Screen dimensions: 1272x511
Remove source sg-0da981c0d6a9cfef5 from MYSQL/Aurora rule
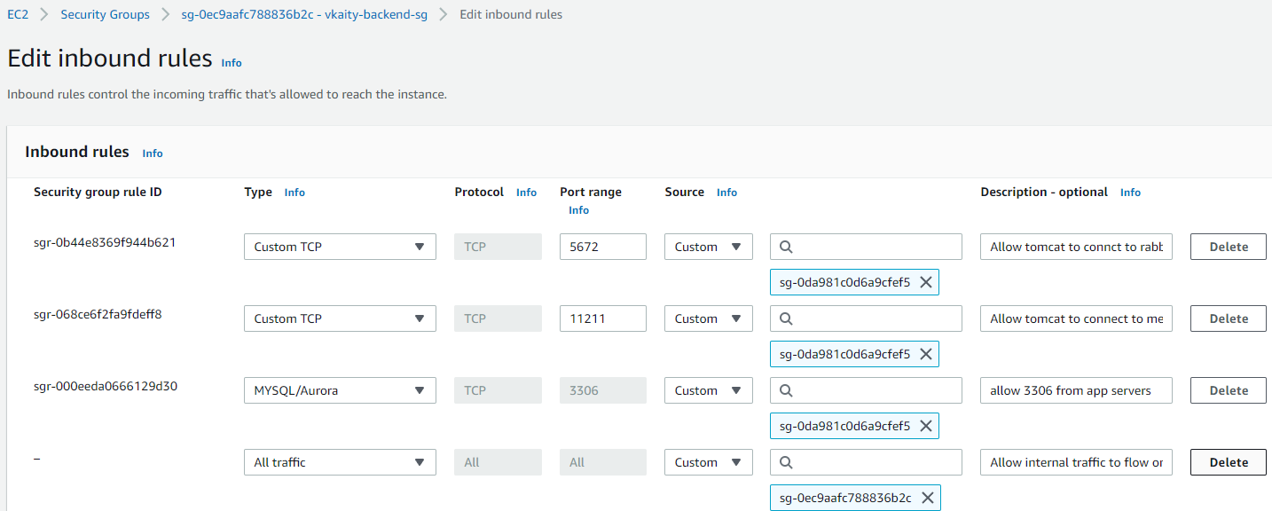[925, 426]
